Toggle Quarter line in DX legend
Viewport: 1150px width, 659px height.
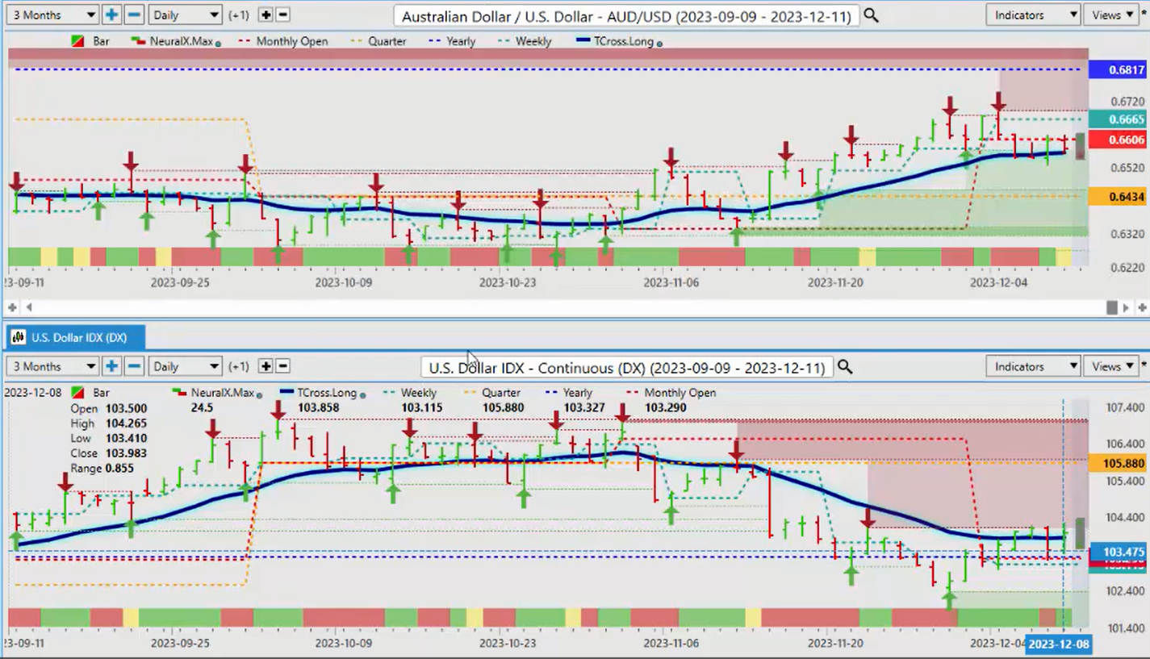(x=492, y=393)
